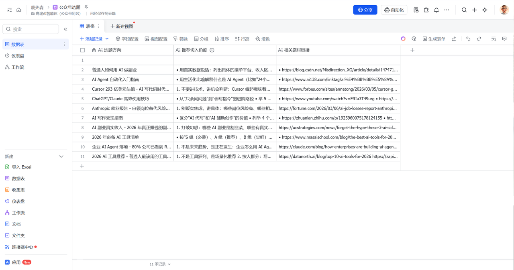The height and width of the screenshot is (270, 514).
Task: Open the 筛选 filter
Action: (181, 39)
